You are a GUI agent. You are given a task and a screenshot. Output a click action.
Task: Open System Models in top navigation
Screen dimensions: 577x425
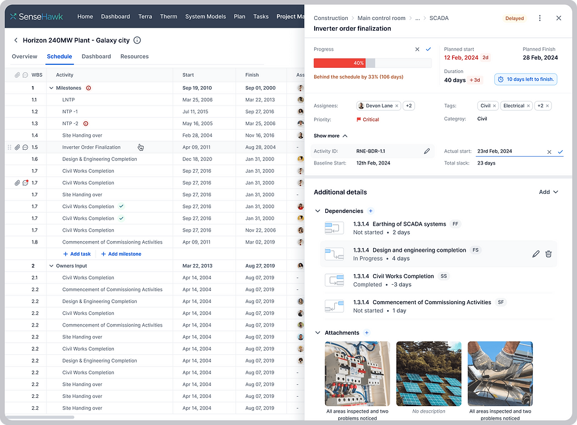(205, 17)
